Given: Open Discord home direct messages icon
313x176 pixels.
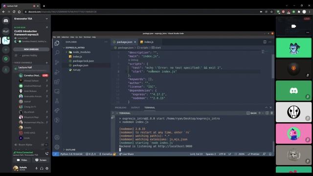Looking at the screenshot, I should click(6, 21).
